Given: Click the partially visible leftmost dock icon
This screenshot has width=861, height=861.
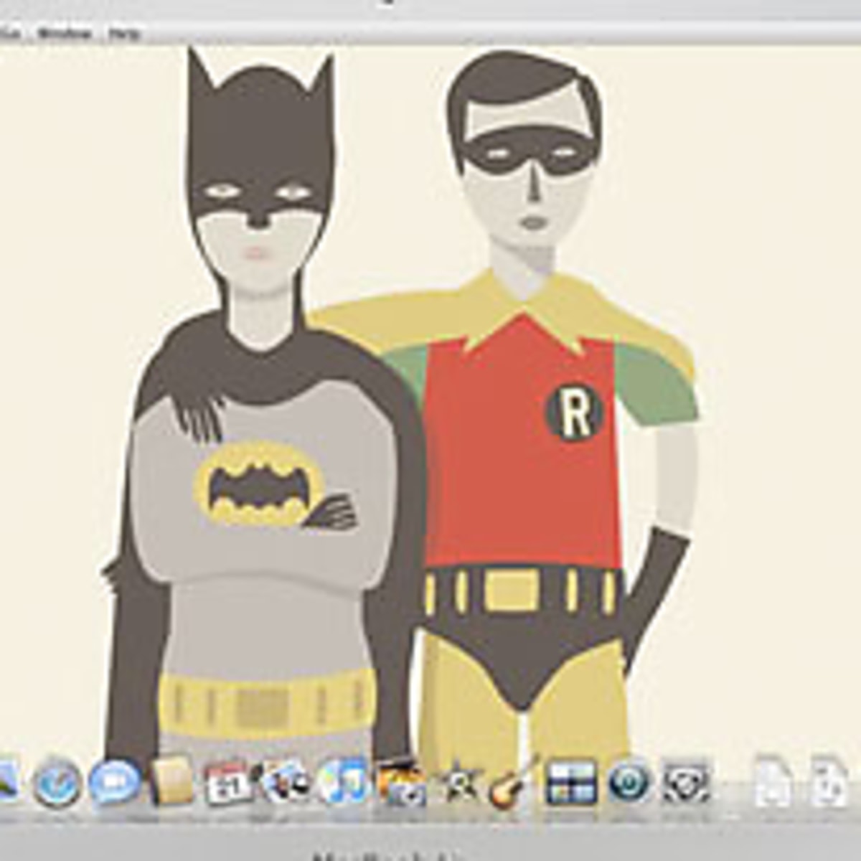Looking at the screenshot, I should (x=7, y=782).
